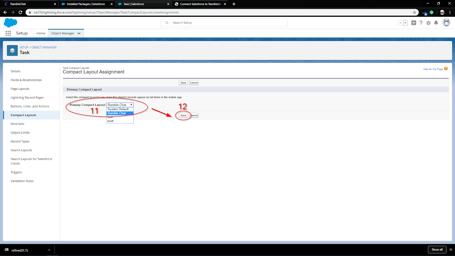Open the user profile avatar

point(446,22)
